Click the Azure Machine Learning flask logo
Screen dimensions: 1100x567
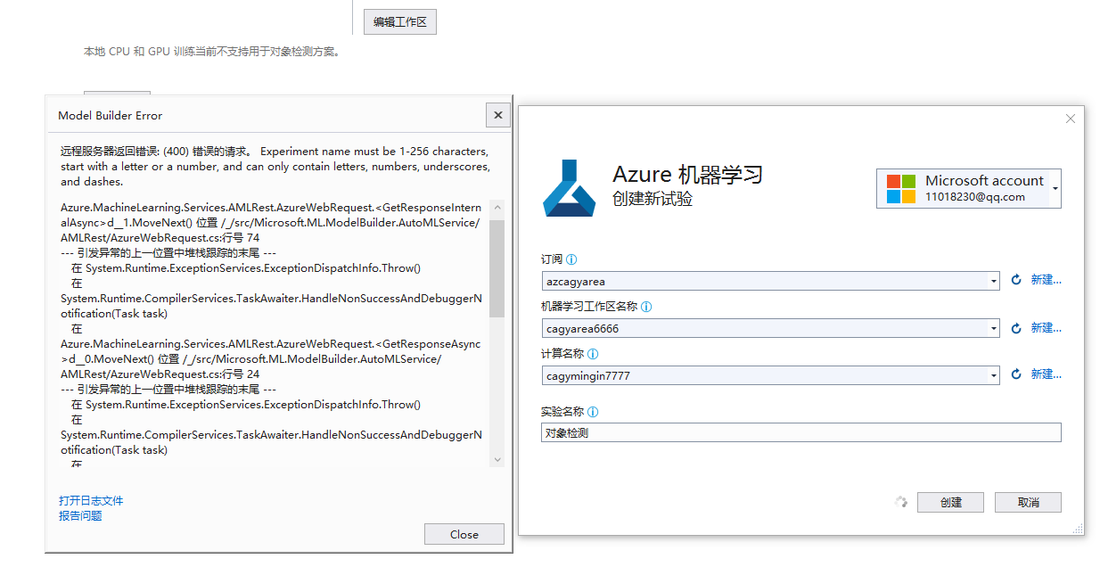click(x=570, y=188)
